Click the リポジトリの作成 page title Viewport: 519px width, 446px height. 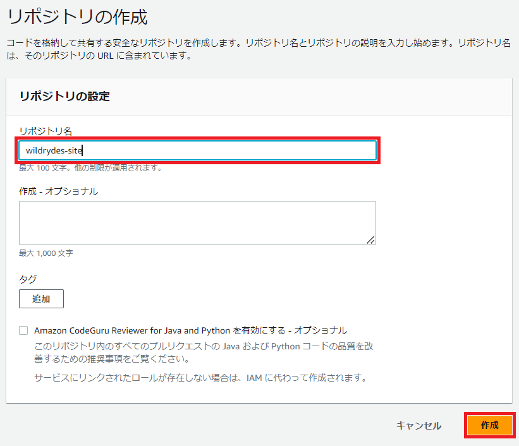pos(76,17)
